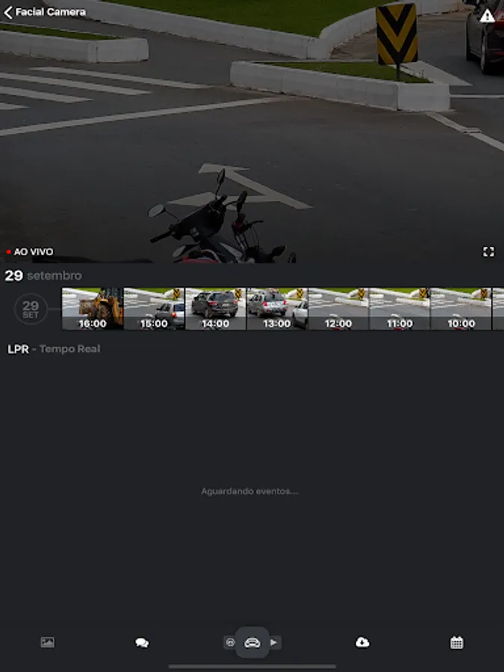Open the 15:00 recording thumbnail
Image resolution: width=504 pixels, height=672 pixels.
pyautogui.click(x=154, y=308)
